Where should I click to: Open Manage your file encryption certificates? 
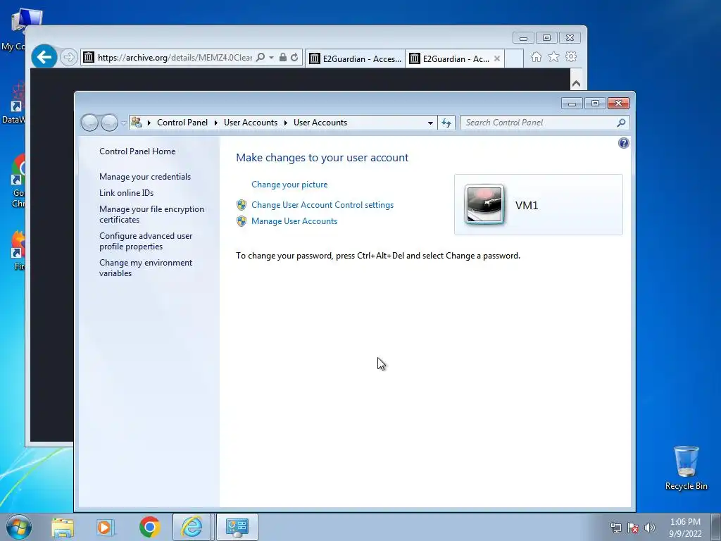[152, 214]
